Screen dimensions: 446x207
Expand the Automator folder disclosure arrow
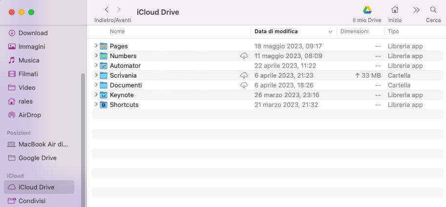[96, 65]
